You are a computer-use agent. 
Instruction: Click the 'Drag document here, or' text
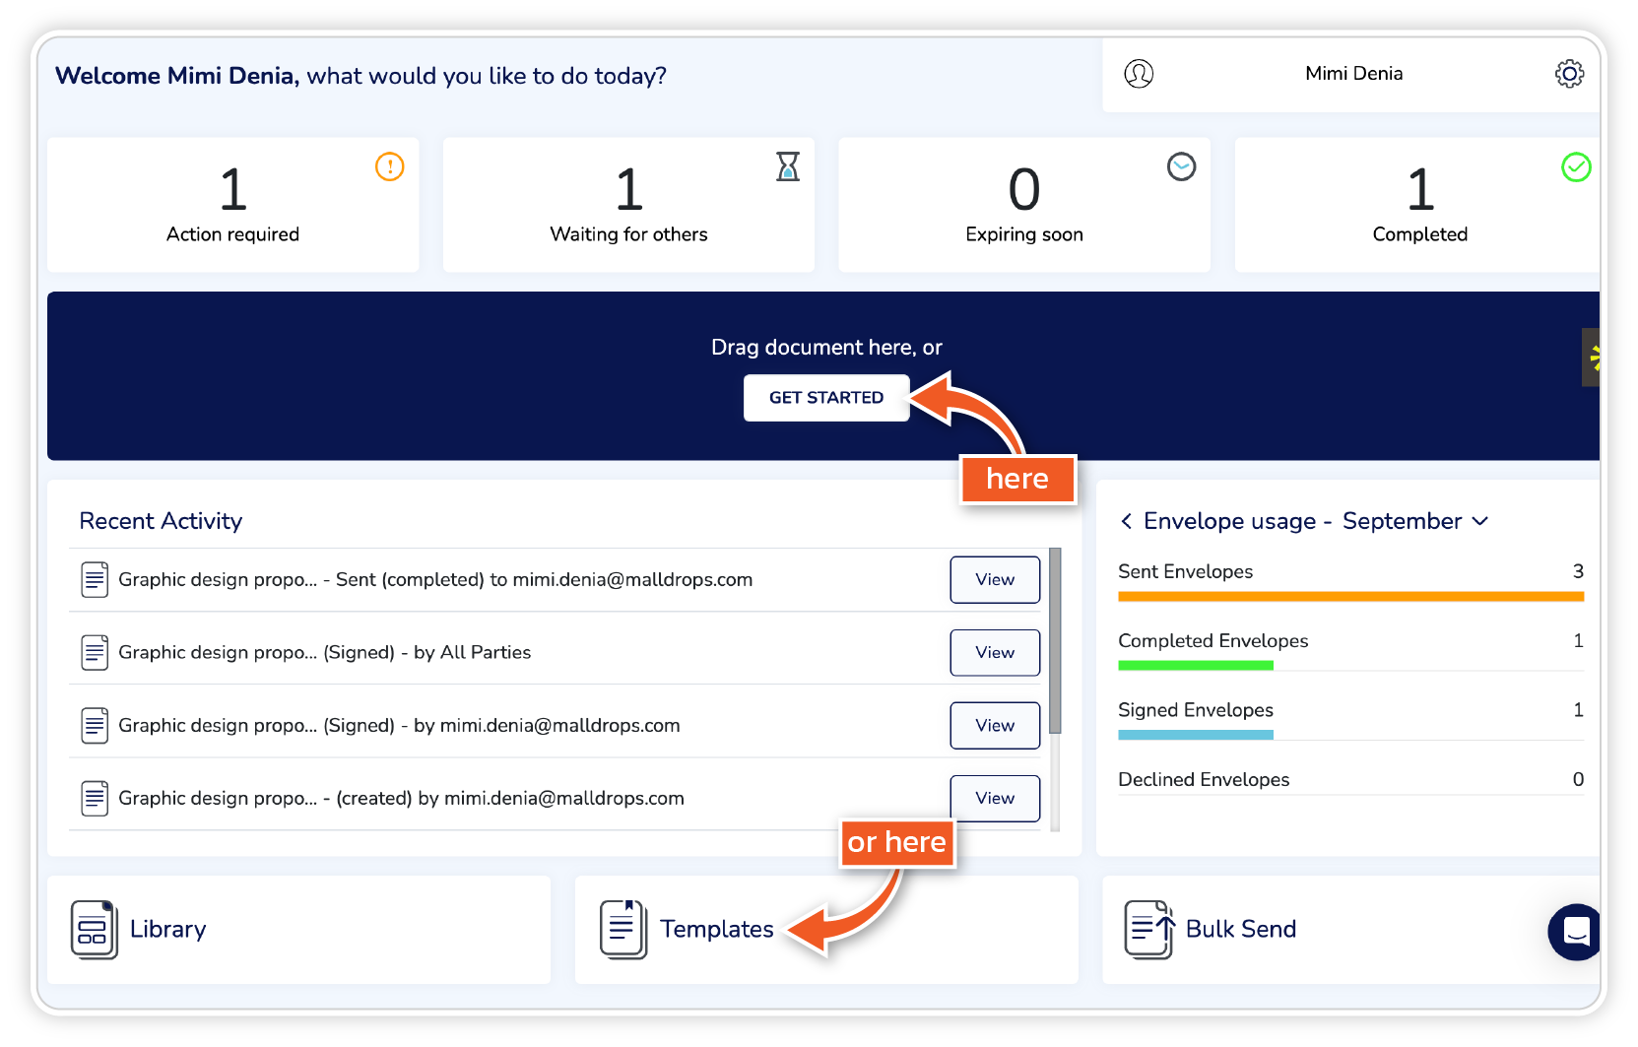[x=826, y=348]
